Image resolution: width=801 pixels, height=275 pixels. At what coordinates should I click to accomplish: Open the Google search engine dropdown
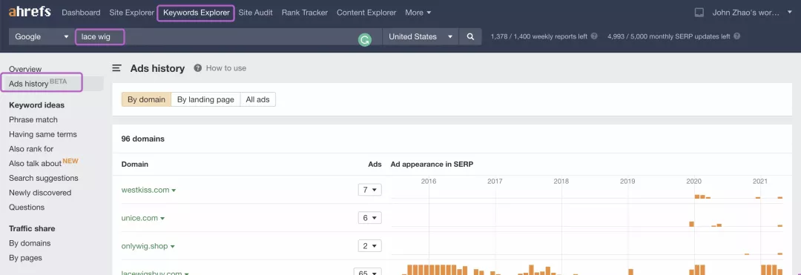[42, 37]
